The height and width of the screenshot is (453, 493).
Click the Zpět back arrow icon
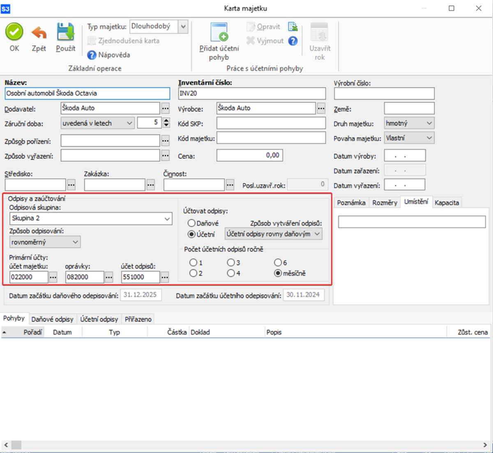coord(39,32)
